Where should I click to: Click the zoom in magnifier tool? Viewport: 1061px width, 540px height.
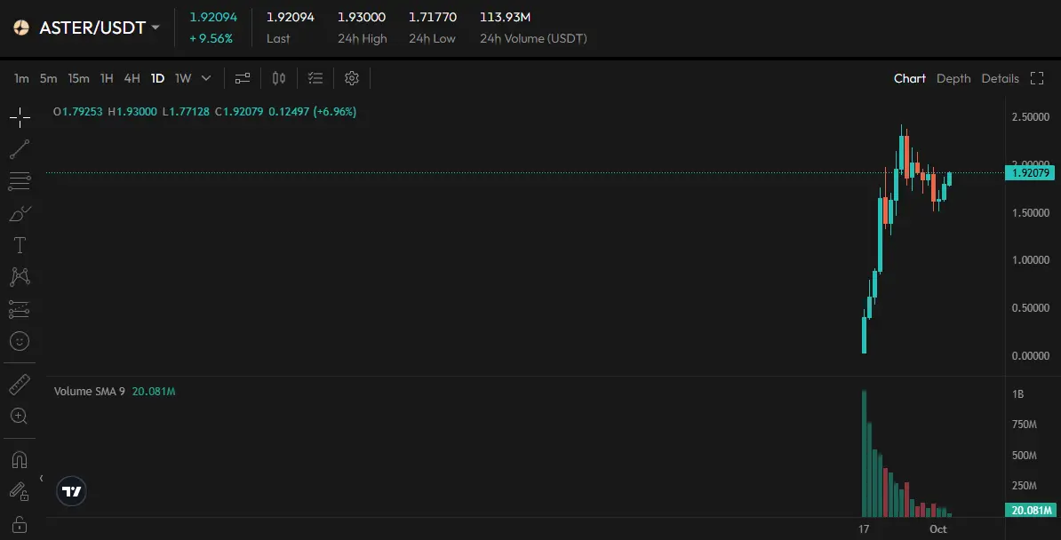coord(20,416)
